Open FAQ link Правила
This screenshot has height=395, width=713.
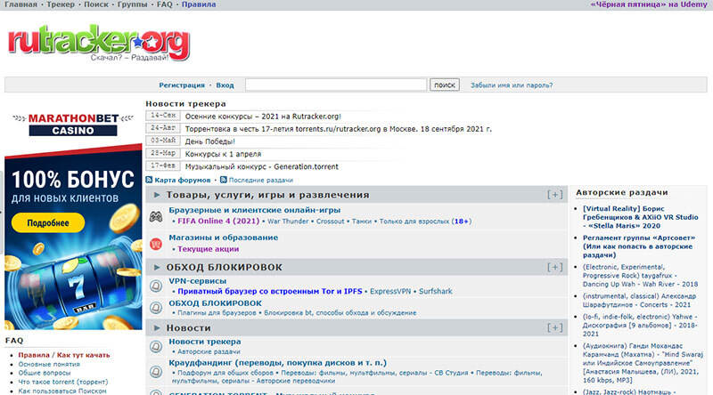(x=34, y=355)
